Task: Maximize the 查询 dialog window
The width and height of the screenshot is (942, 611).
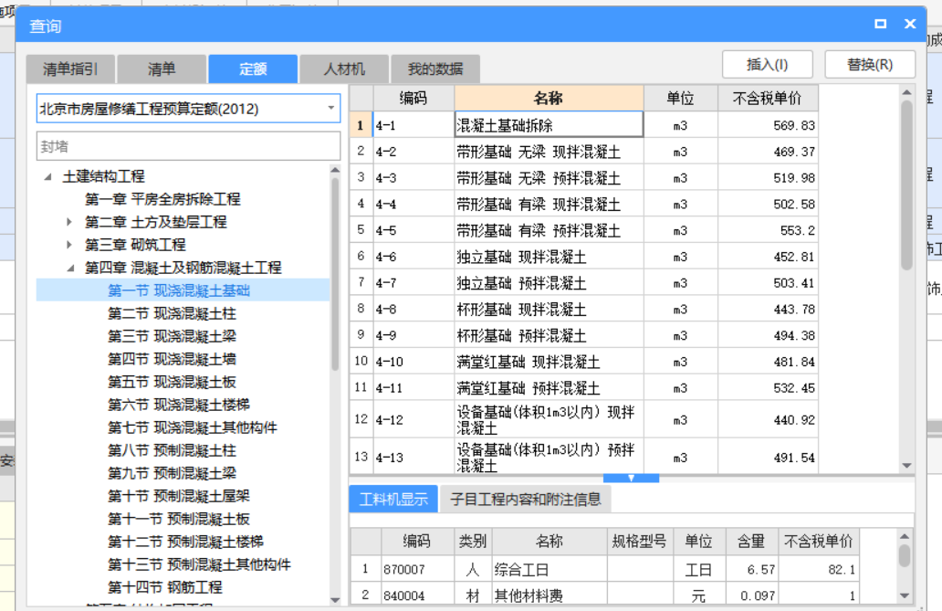Action: click(x=880, y=24)
